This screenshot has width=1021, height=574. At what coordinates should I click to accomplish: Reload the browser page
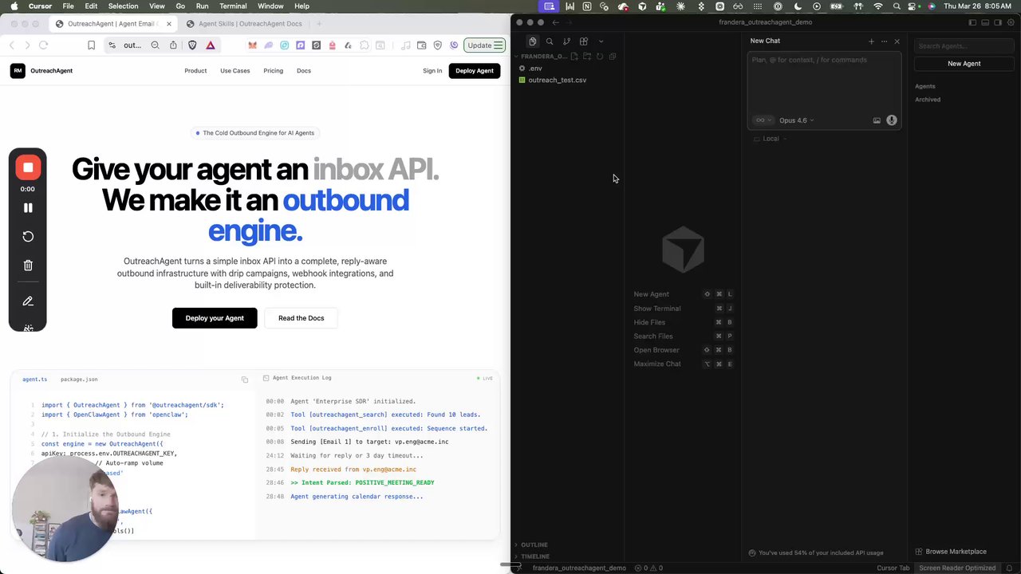pyautogui.click(x=43, y=45)
